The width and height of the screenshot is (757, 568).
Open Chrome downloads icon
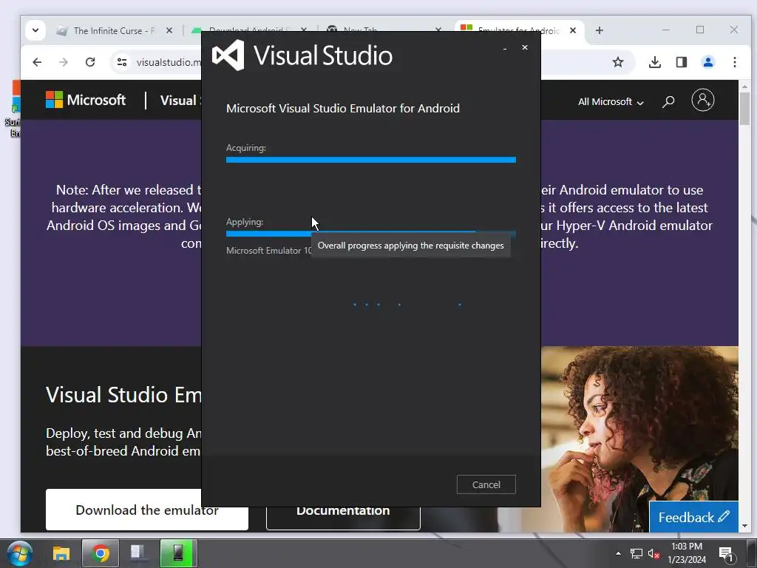(x=655, y=62)
